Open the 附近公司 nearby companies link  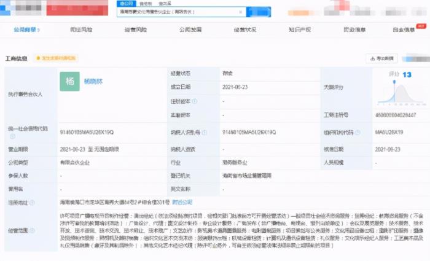coord(182,202)
